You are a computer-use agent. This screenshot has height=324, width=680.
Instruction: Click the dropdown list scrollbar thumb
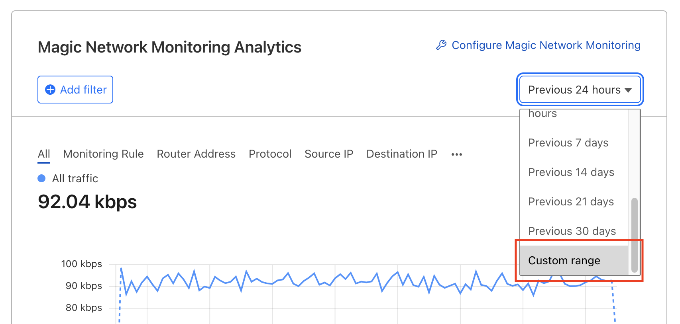point(635,235)
